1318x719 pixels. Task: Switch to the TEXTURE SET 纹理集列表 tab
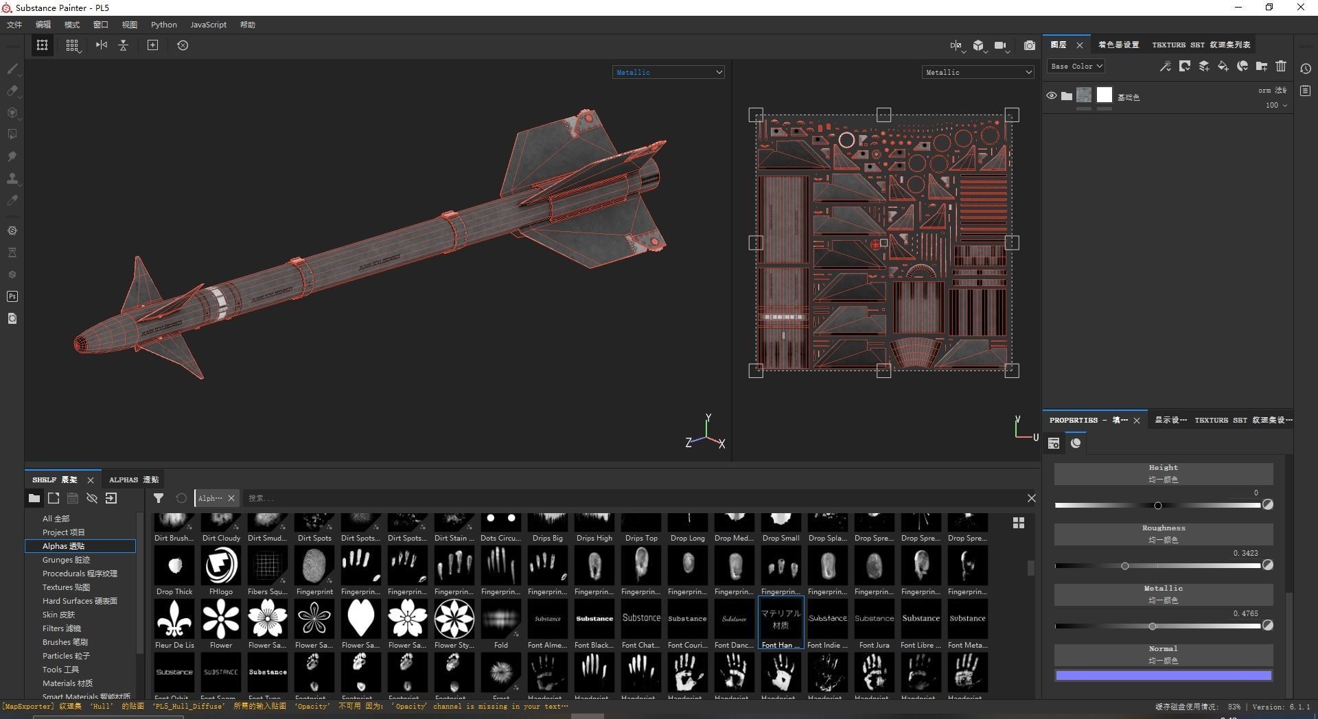tap(1201, 45)
